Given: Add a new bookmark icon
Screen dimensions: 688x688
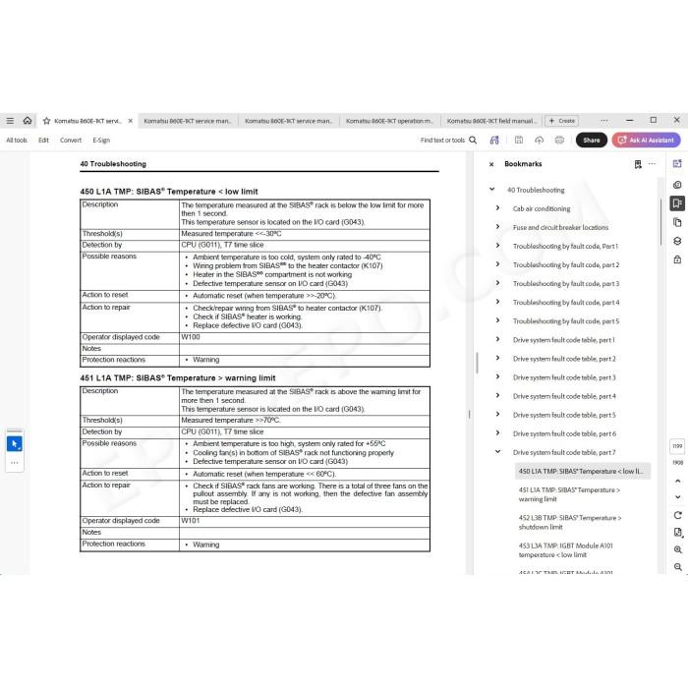Looking at the screenshot, I should [638, 164].
